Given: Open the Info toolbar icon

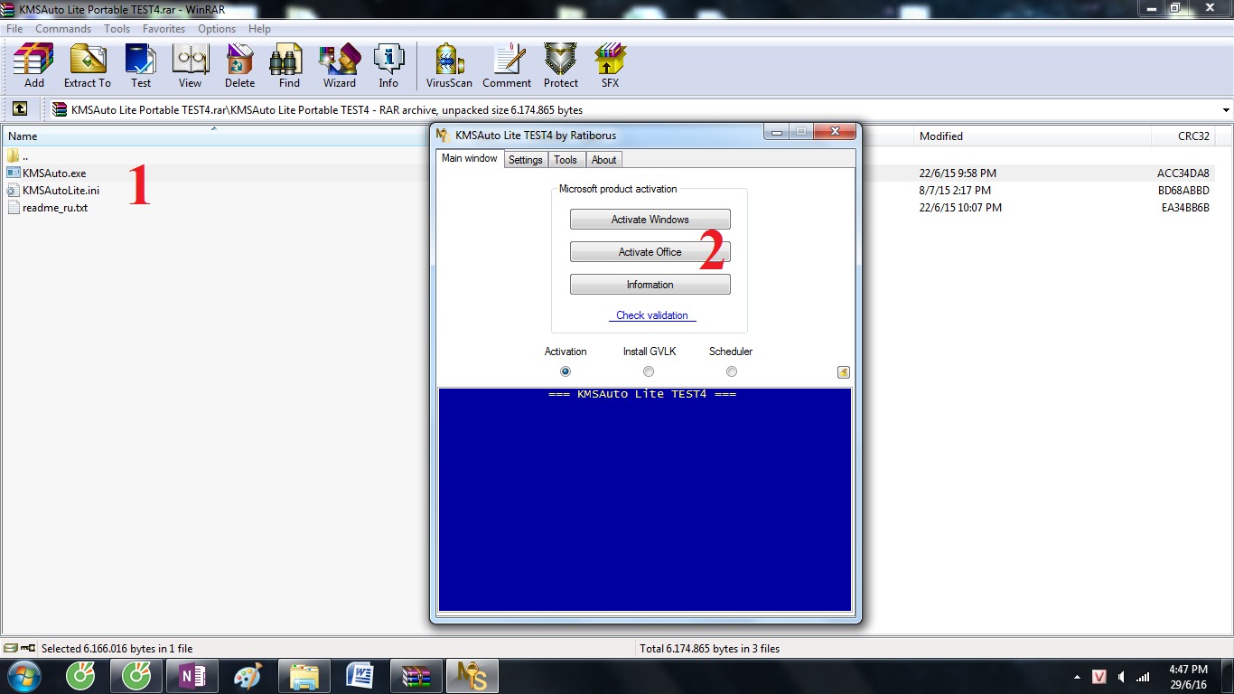Looking at the screenshot, I should 388,66.
